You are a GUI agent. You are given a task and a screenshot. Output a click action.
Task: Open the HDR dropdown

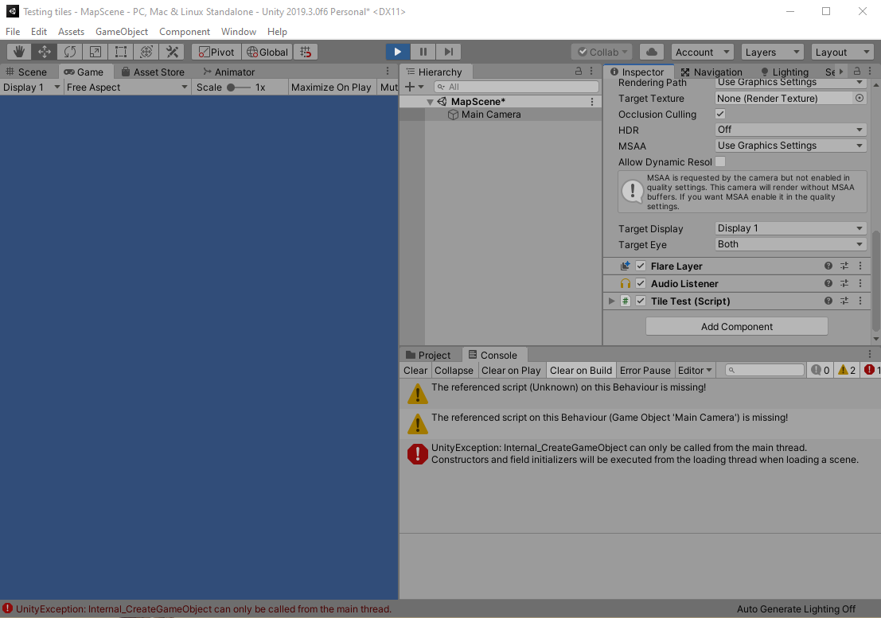click(790, 130)
